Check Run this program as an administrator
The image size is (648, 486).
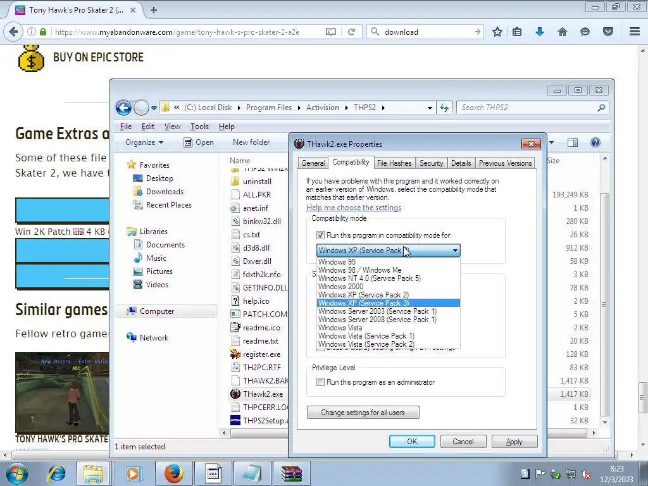(320, 382)
